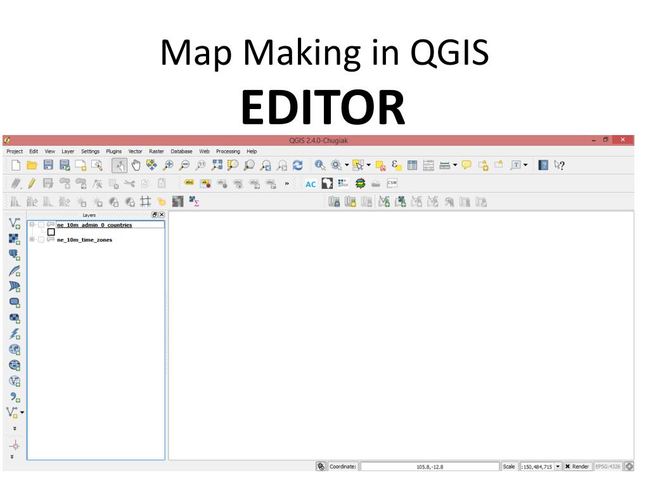Create a new project with the blank page icon

(16, 166)
